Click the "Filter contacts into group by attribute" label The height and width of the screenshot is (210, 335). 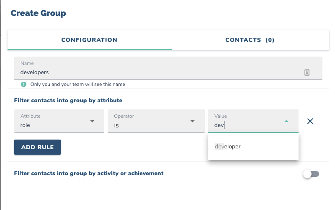68,101
